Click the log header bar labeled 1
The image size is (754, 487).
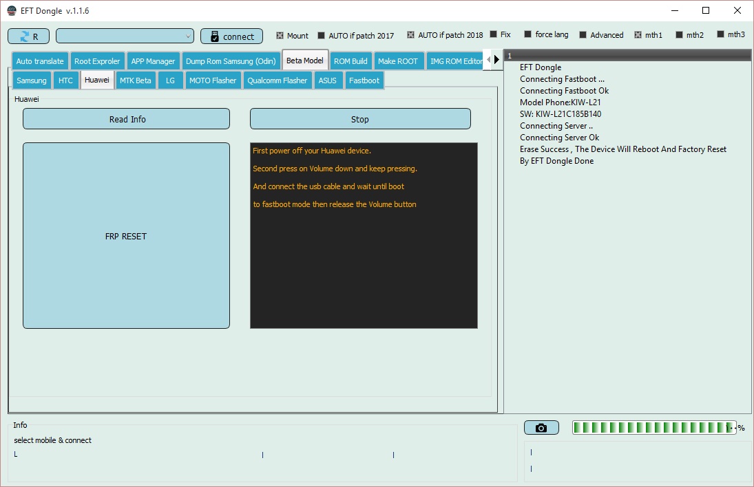(629, 56)
